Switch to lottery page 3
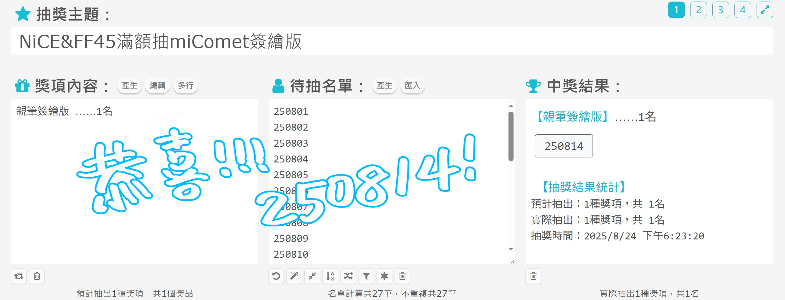Screen dimensions: 785x300 [721, 10]
